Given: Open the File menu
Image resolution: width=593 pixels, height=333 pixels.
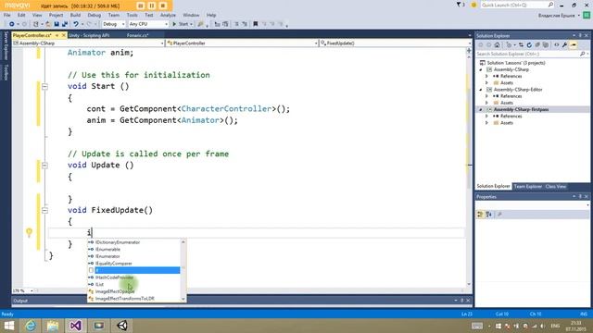Looking at the screenshot, I should 6,15.
